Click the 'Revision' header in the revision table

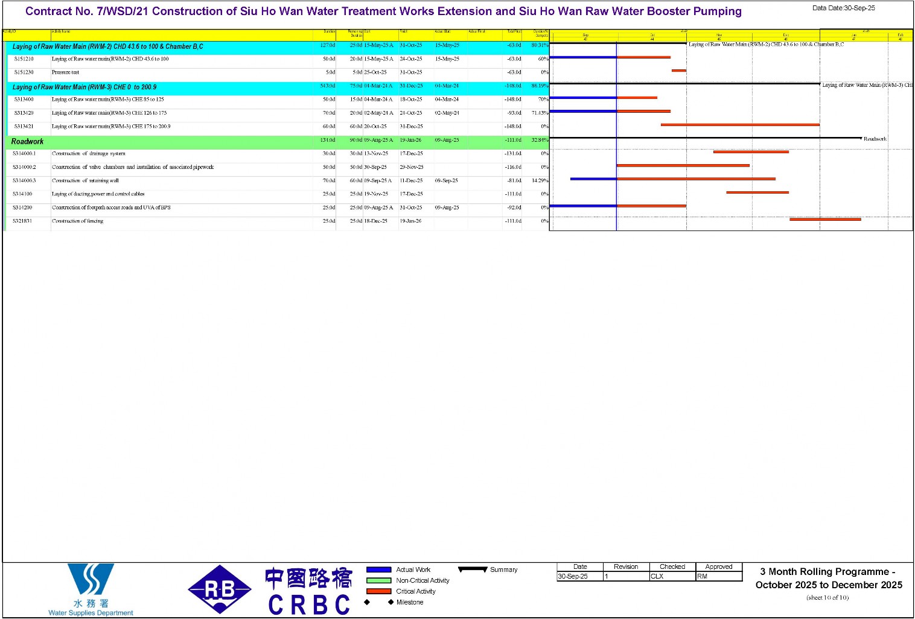point(626,567)
